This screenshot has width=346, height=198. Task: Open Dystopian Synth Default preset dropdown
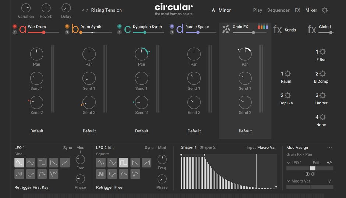point(142,131)
